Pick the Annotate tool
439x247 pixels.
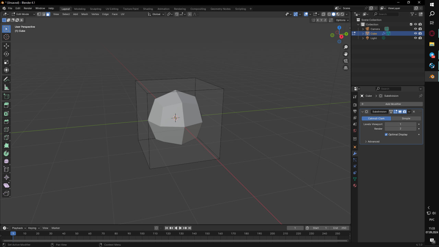(7, 79)
